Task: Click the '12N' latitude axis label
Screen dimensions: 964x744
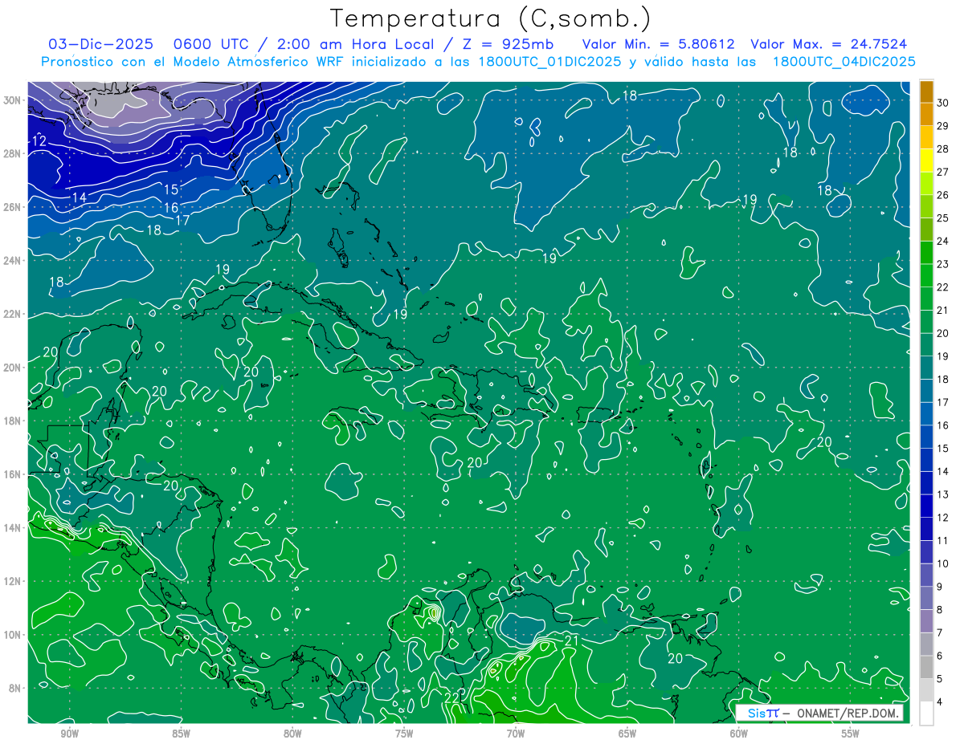Action: coord(13,581)
